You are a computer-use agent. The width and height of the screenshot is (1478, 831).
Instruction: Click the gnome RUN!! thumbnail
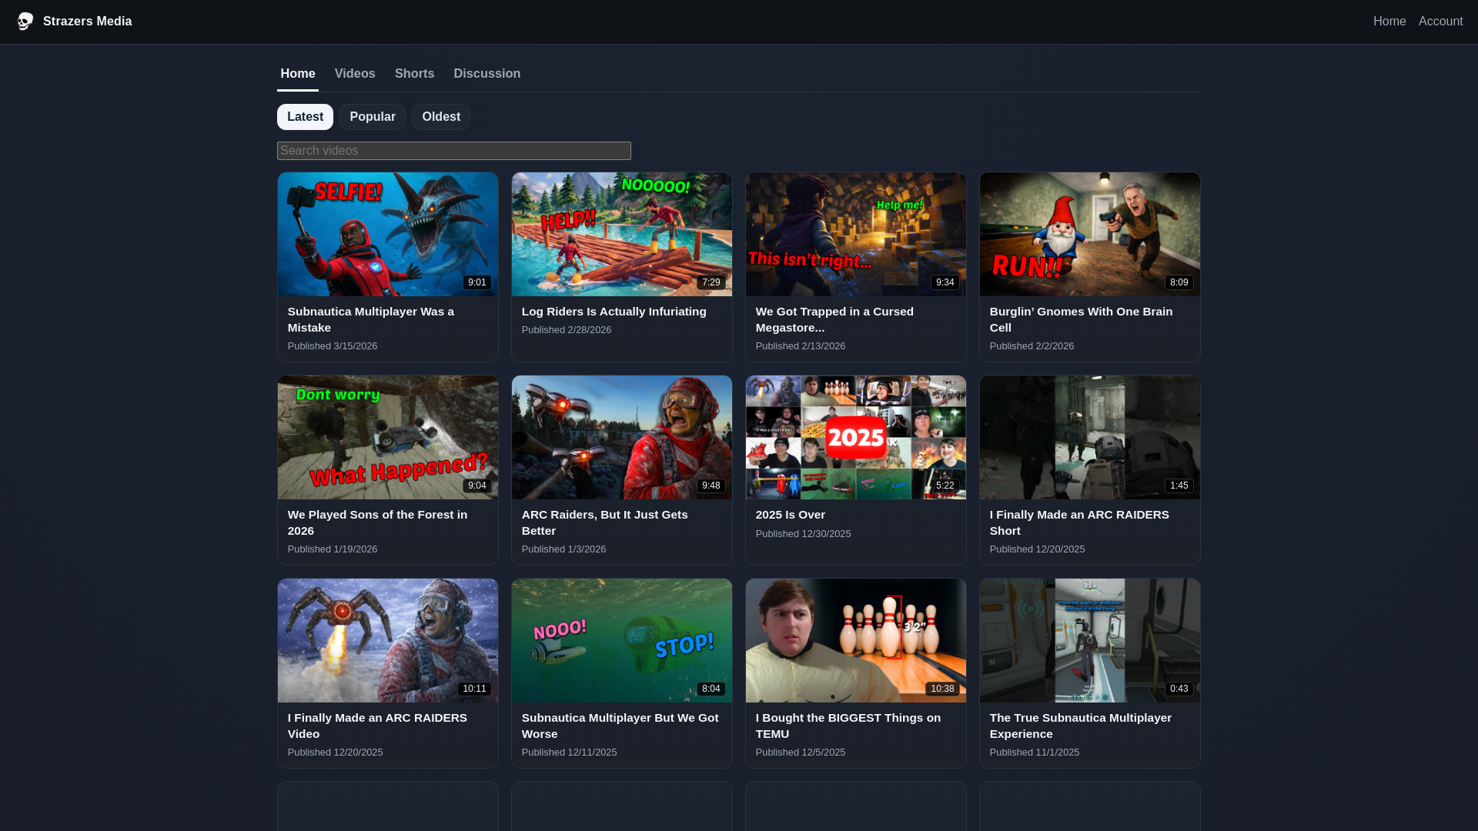1089,234
